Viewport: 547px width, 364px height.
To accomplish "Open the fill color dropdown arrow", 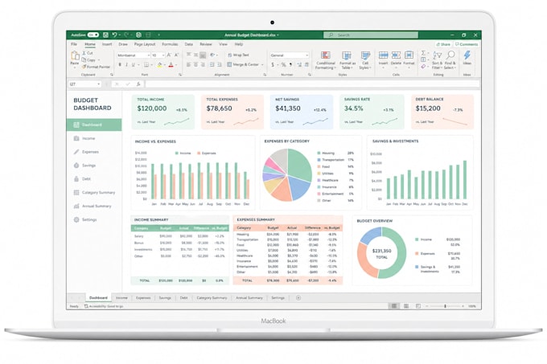I will click(164, 65).
